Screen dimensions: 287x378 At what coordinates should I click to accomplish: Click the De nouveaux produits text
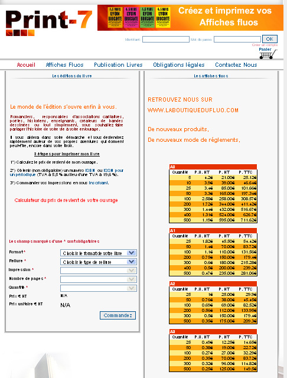point(178,129)
